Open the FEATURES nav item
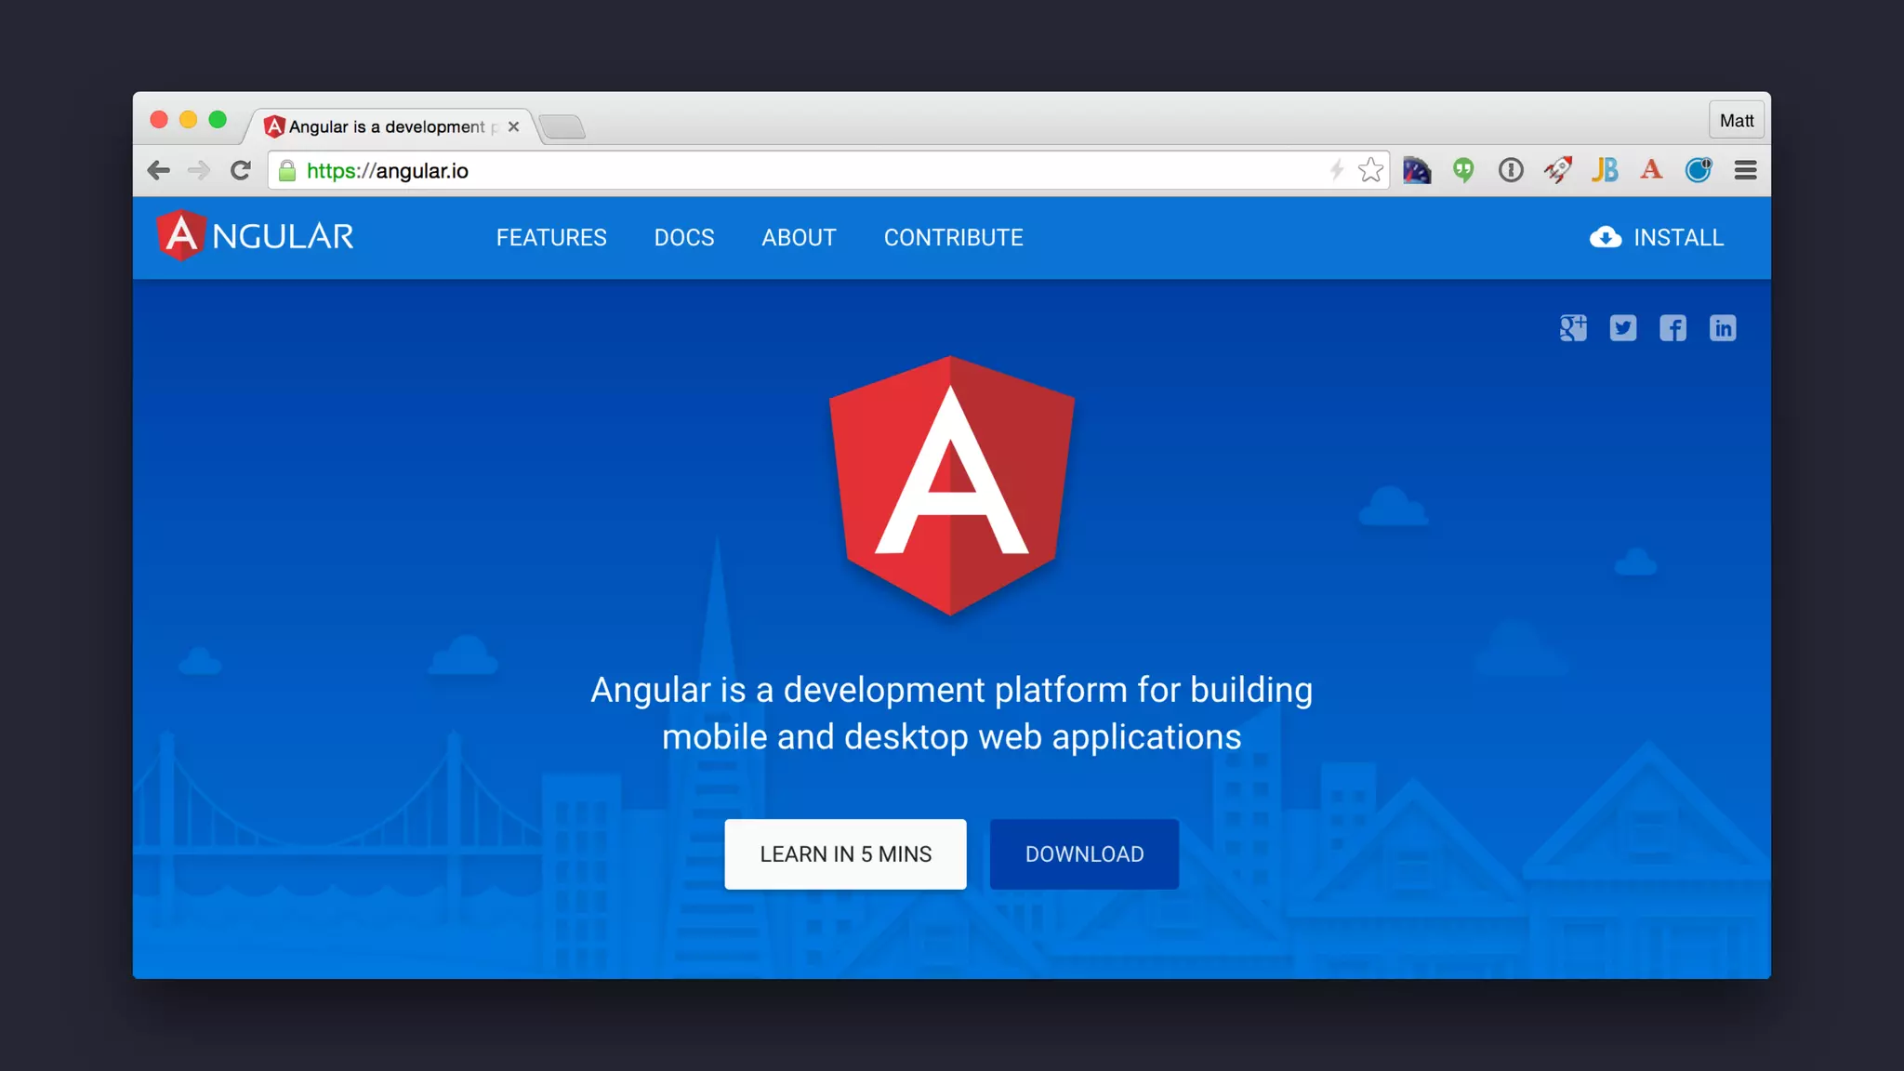The image size is (1904, 1071). pos(551,238)
